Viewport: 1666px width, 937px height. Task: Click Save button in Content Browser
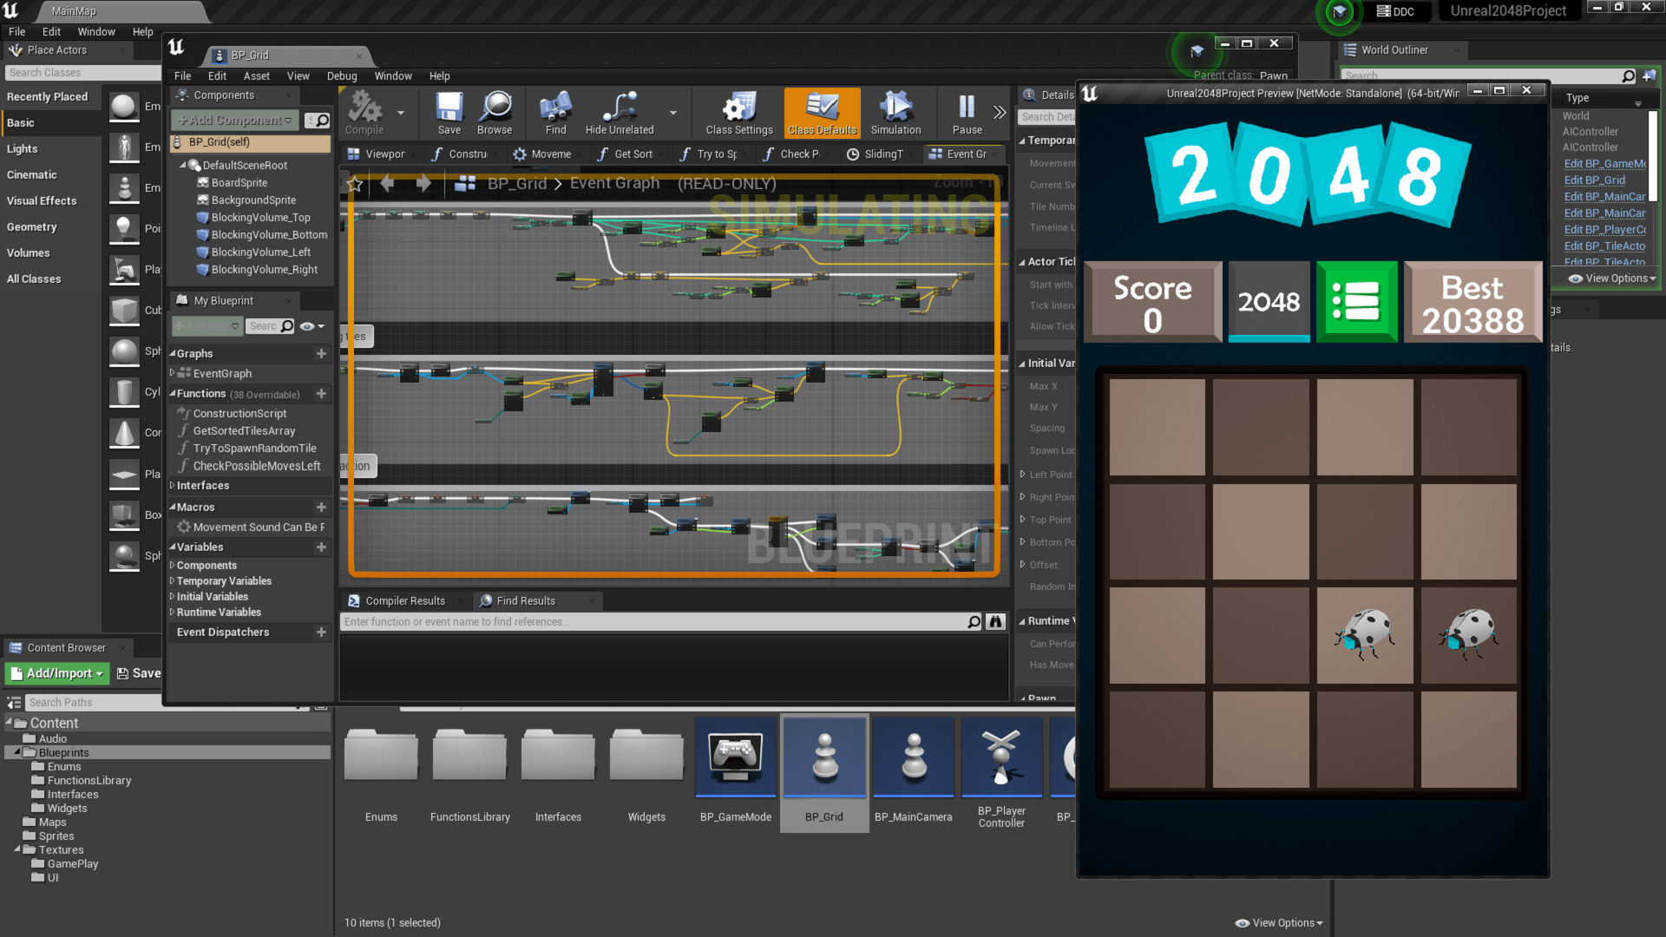138,673
